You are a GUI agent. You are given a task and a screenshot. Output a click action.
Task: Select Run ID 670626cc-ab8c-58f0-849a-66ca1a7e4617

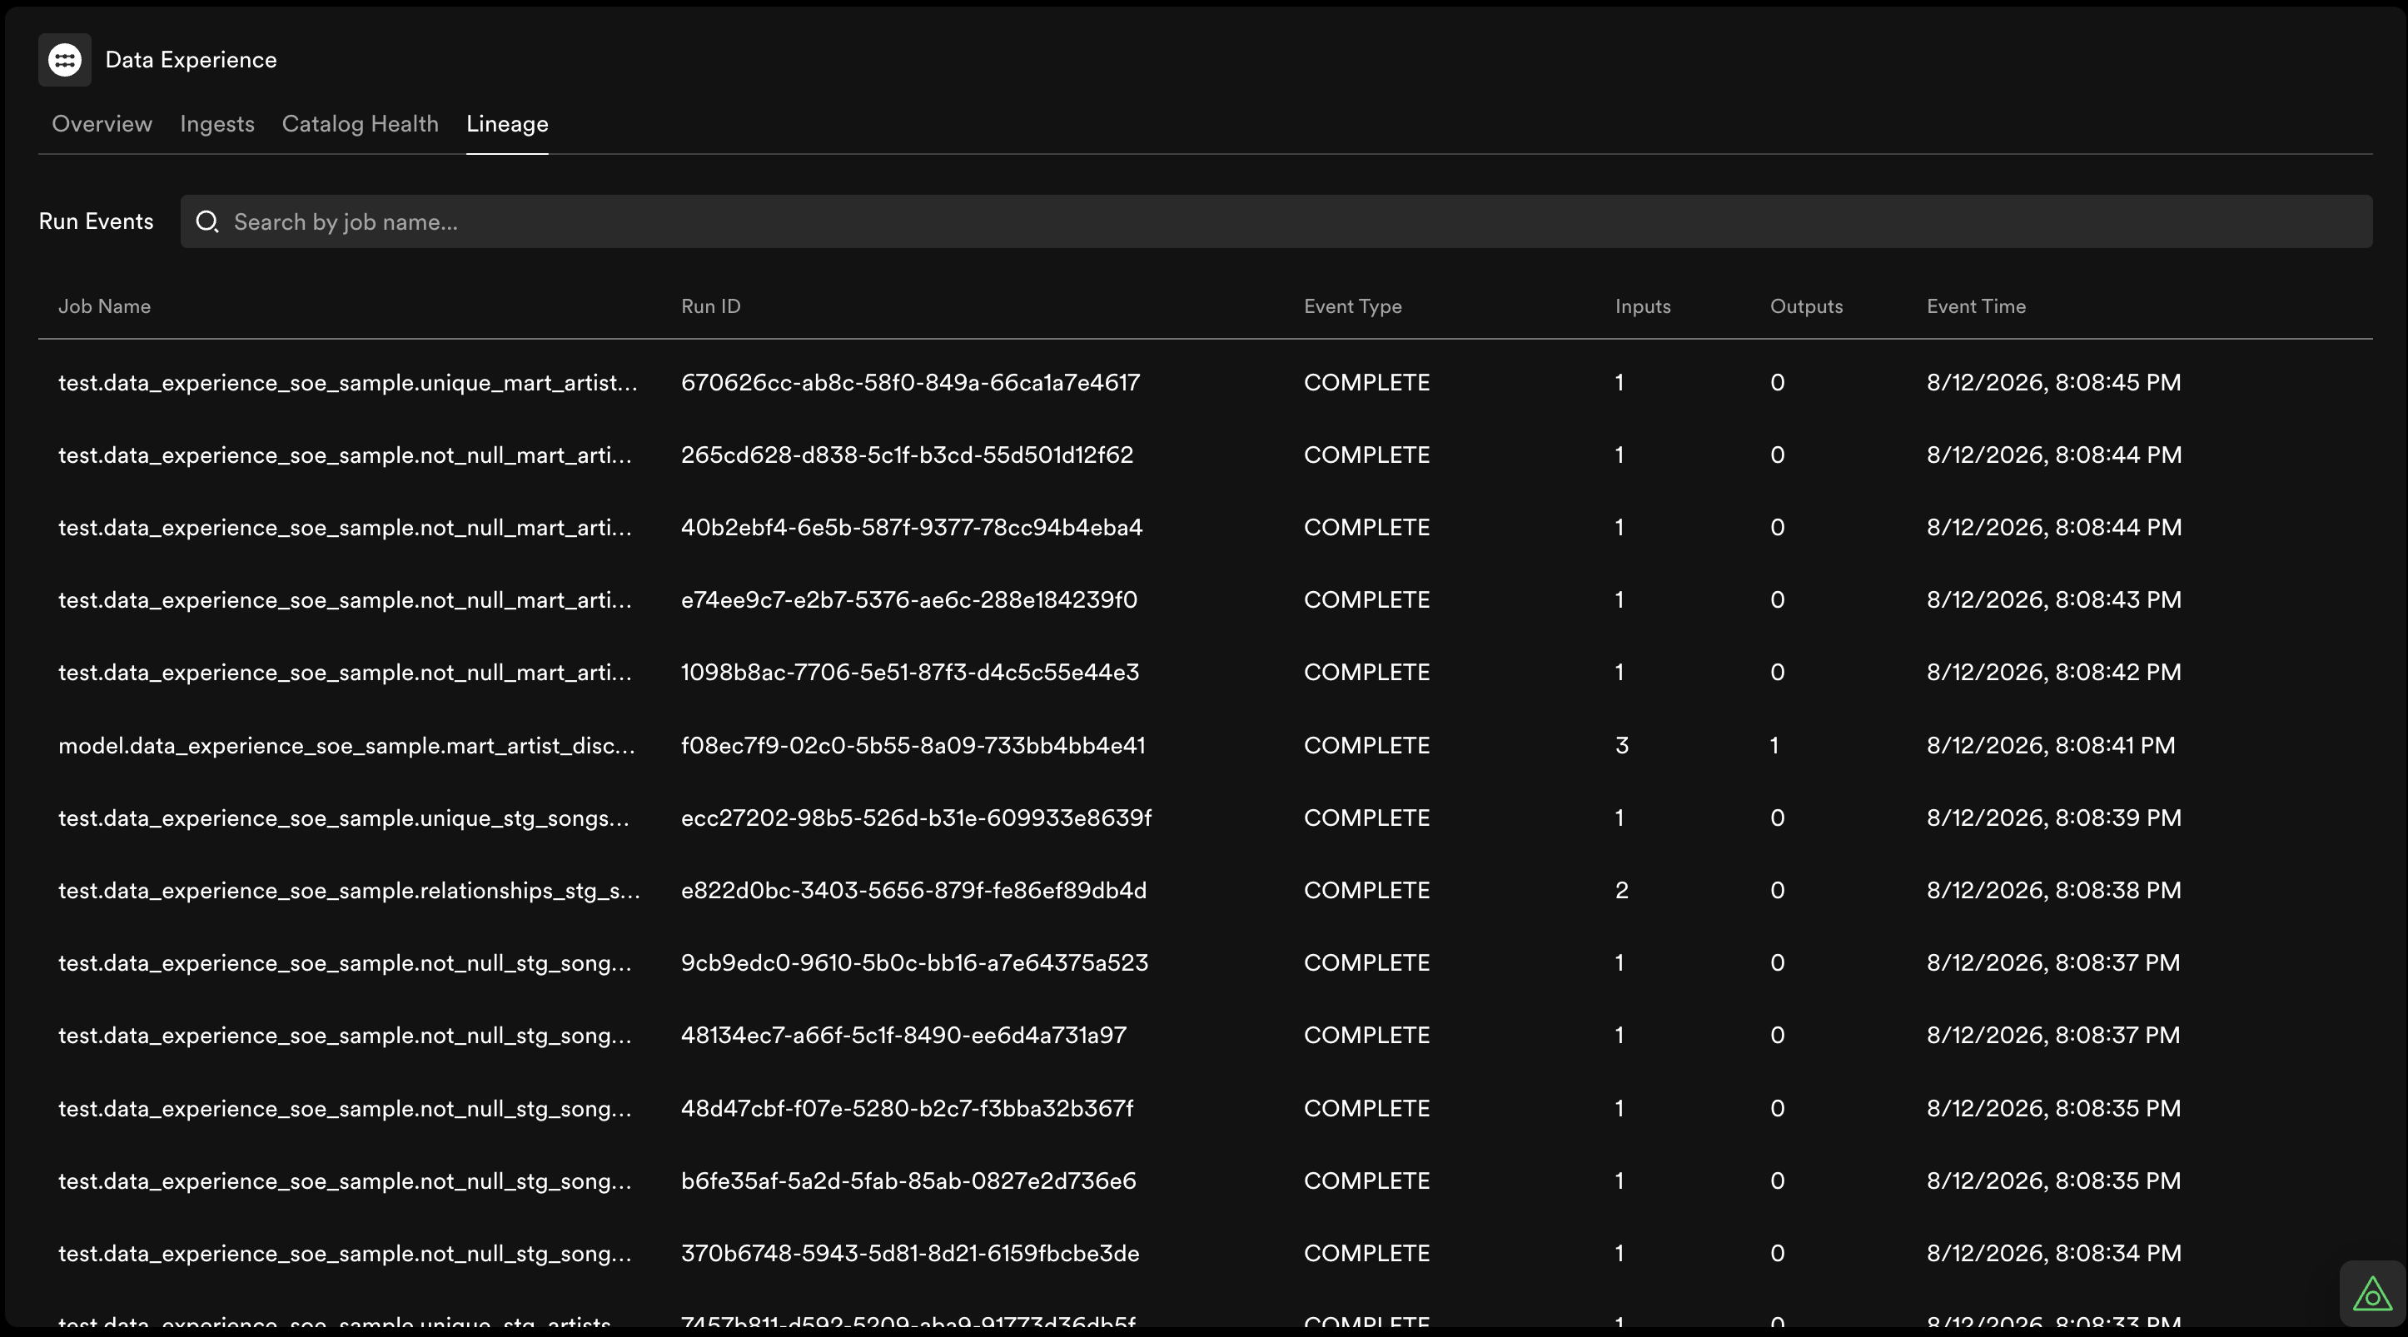[x=910, y=382]
